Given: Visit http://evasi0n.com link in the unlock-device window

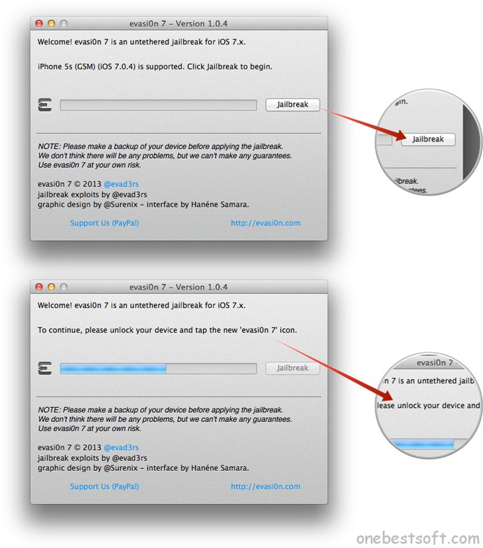Looking at the screenshot, I should click(265, 487).
